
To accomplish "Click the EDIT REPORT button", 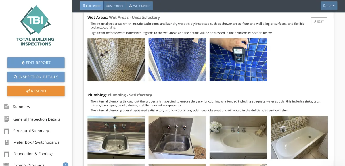I will pos(36,63).
